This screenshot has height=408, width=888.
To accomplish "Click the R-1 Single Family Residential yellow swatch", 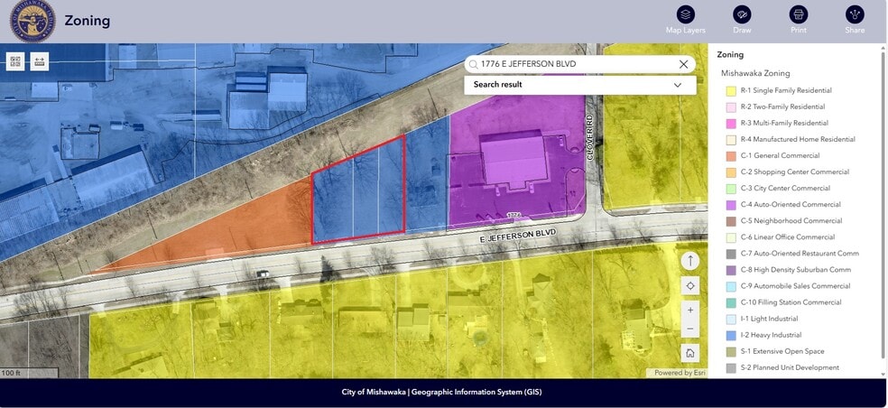I will pyautogui.click(x=732, y=91).
